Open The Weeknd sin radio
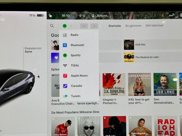 [x=147, y=57]
